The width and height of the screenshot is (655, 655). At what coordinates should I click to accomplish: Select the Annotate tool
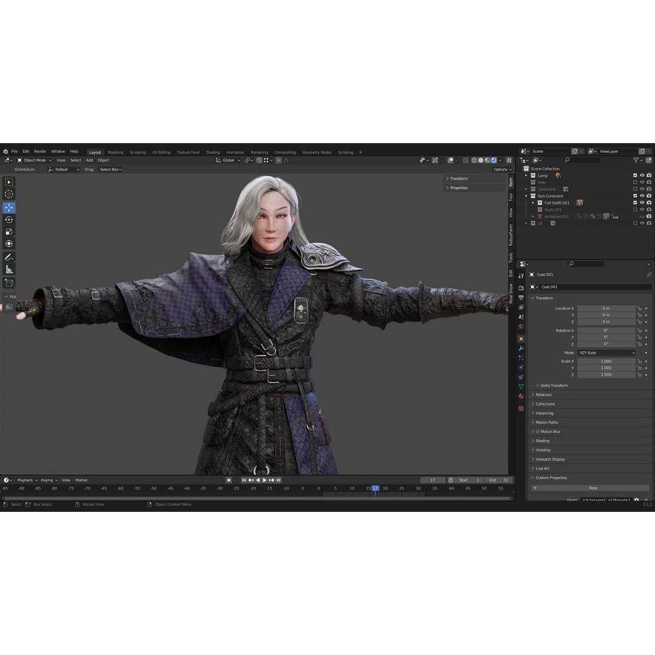(8, 257)
